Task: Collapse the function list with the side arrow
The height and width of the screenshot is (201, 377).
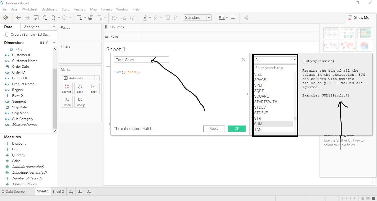Action: 248,94
